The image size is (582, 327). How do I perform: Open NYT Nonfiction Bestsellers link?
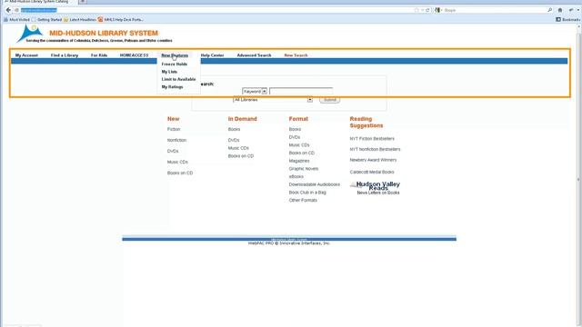[x=375, y=149]
